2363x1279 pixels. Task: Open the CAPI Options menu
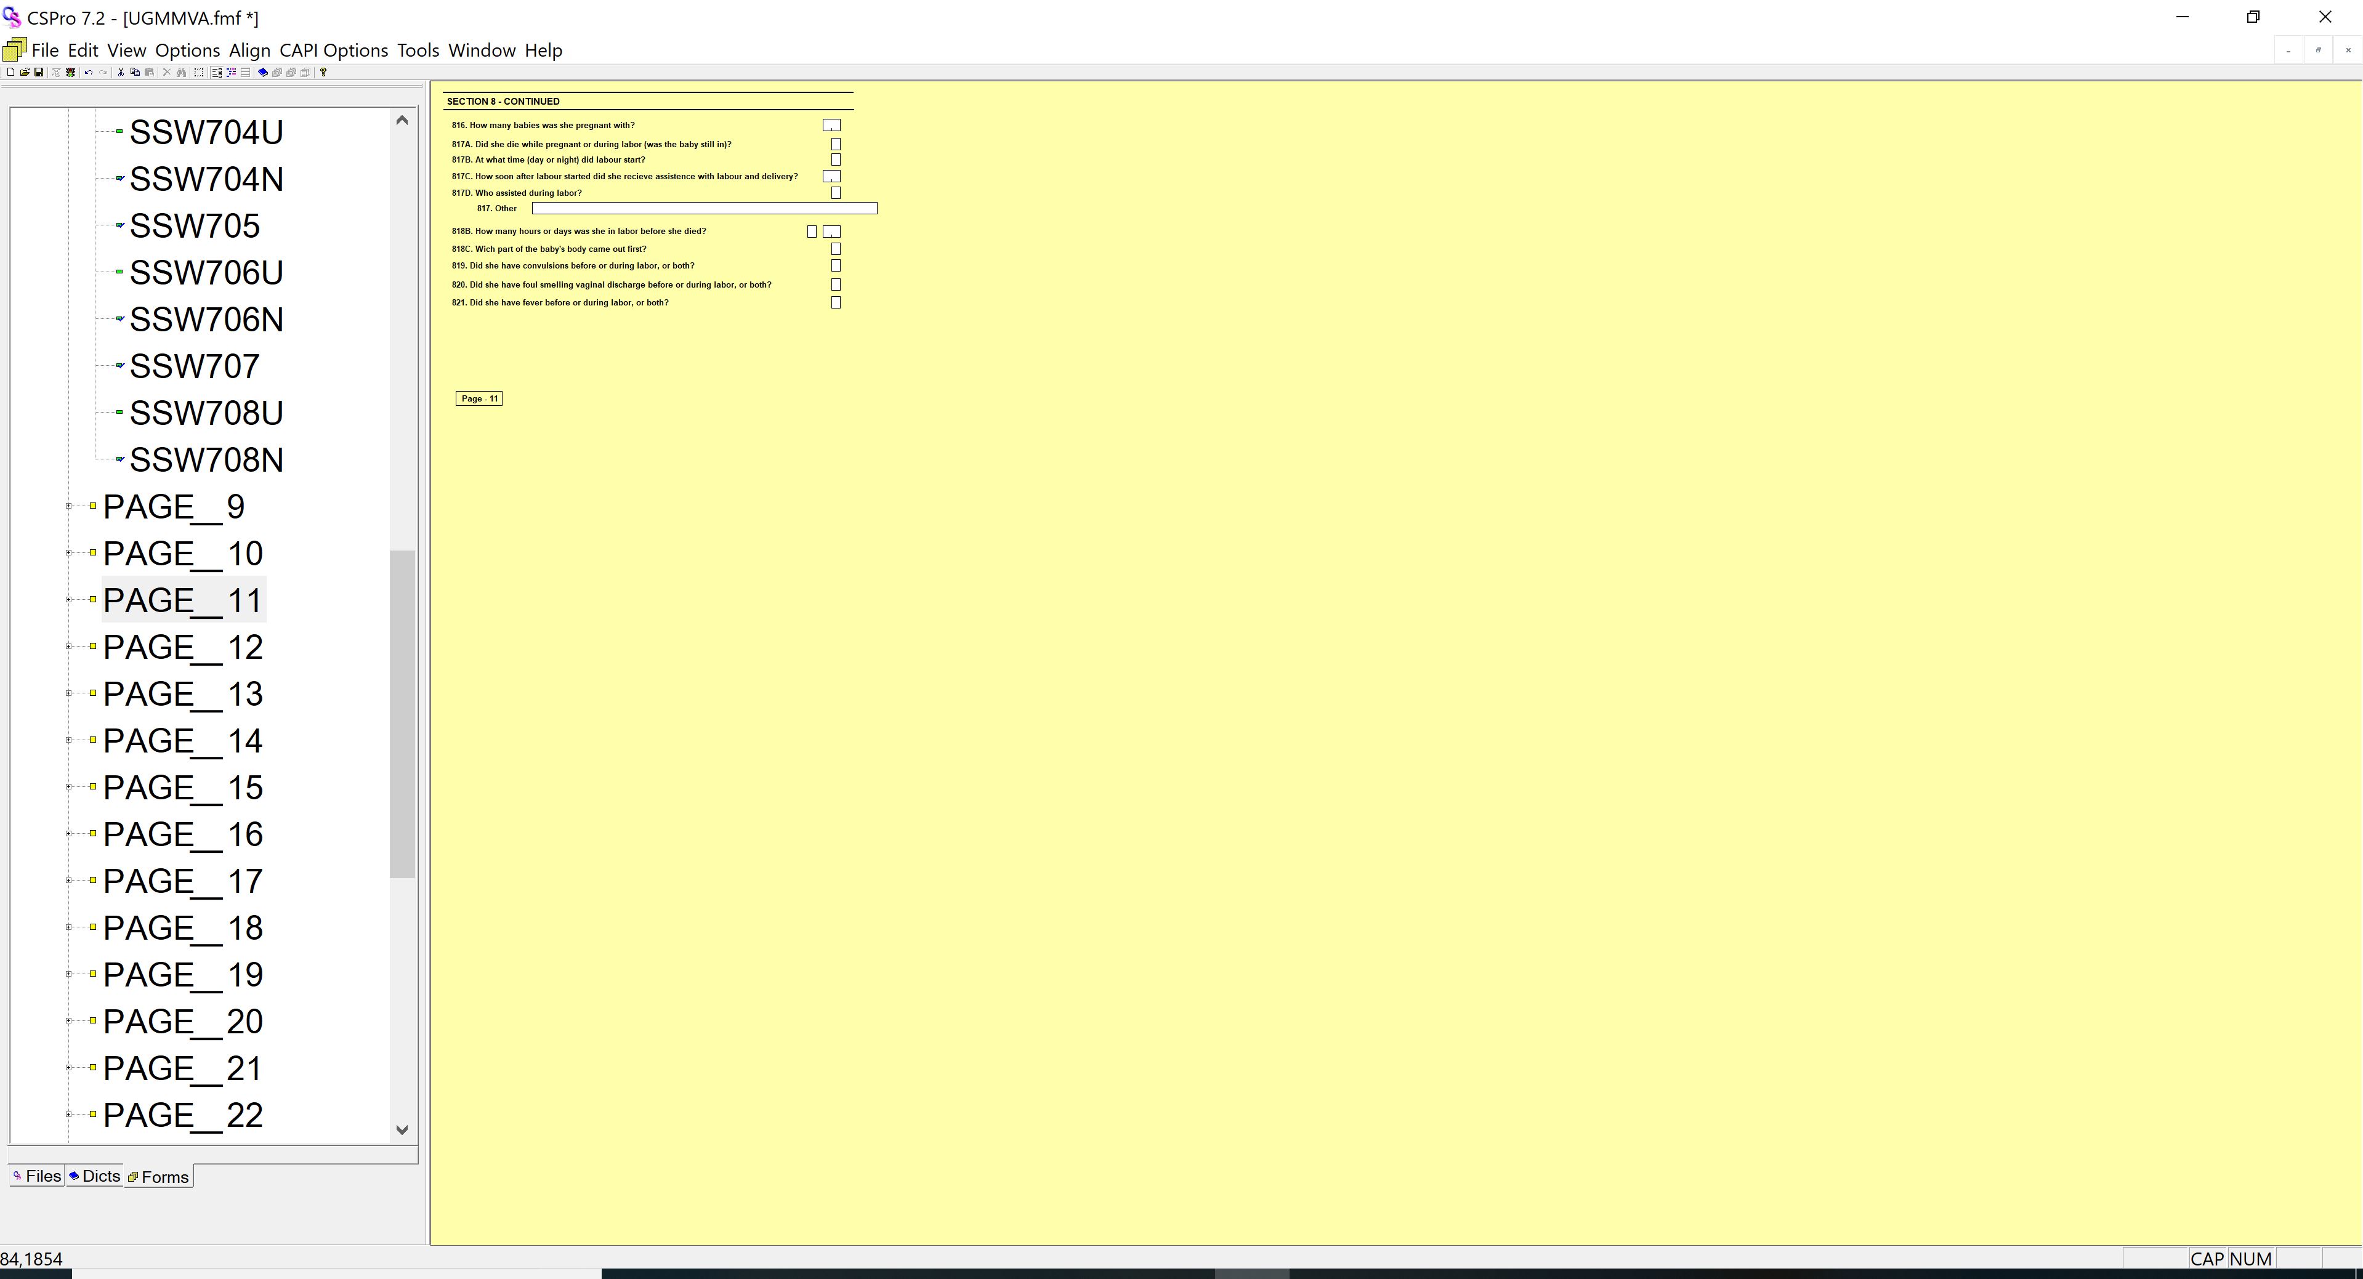pyautogui.click(x=334, y=50)
